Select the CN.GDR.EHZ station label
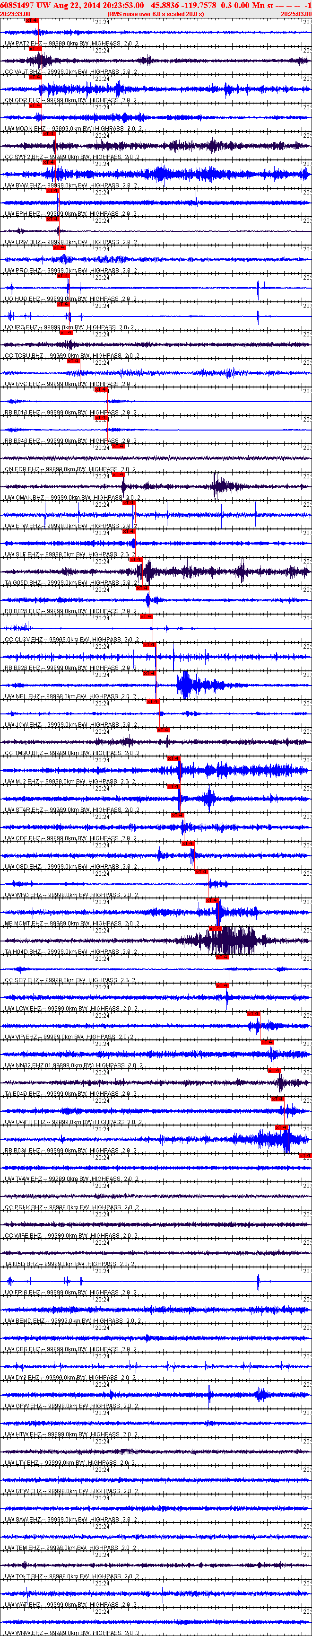This screenshot has height=1636, width=312. point(70,100)
